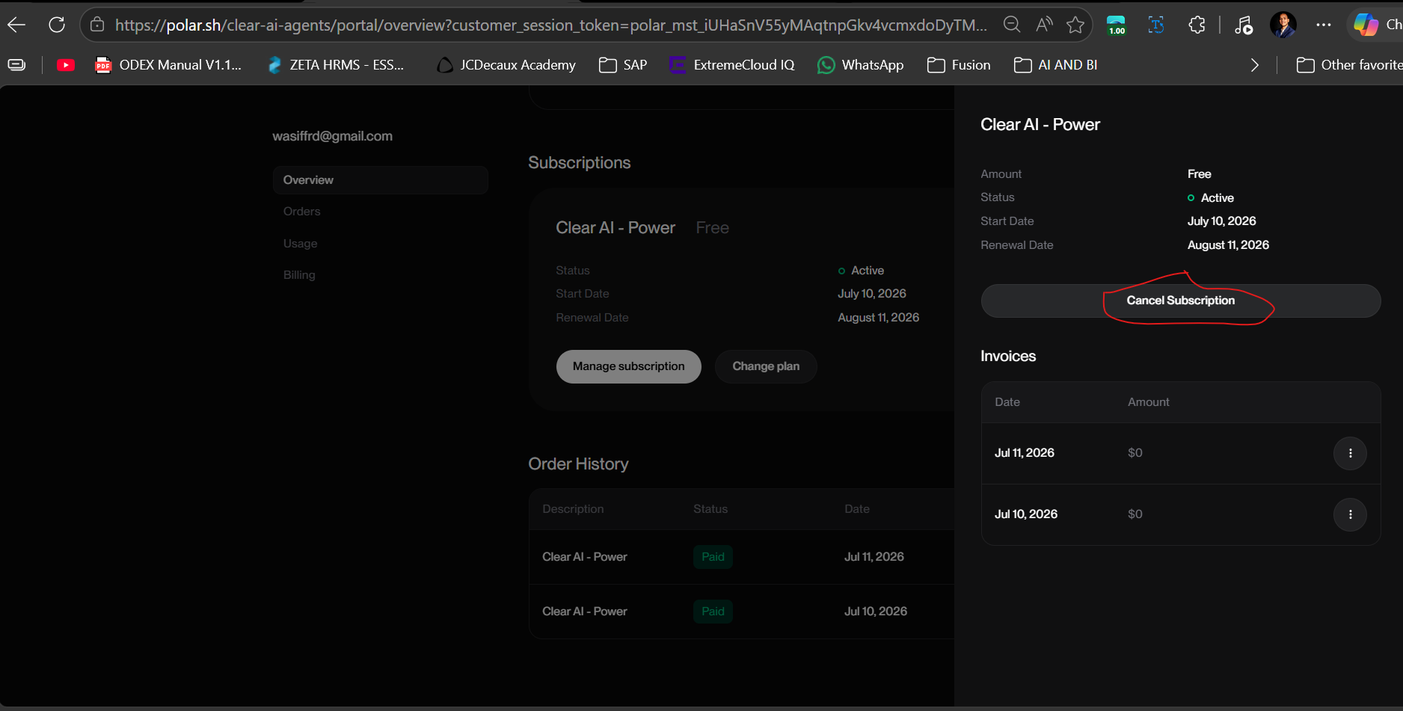This screenshot has height=711, width=1403.
Task: Click the Cancel Subscription button
Action: [x=1181, y=301]
